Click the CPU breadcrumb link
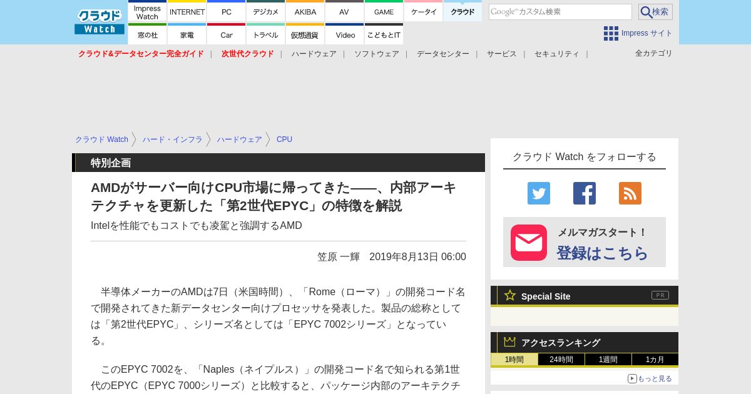Viewport: 751px width, 394px height. (x=284, y=139)
